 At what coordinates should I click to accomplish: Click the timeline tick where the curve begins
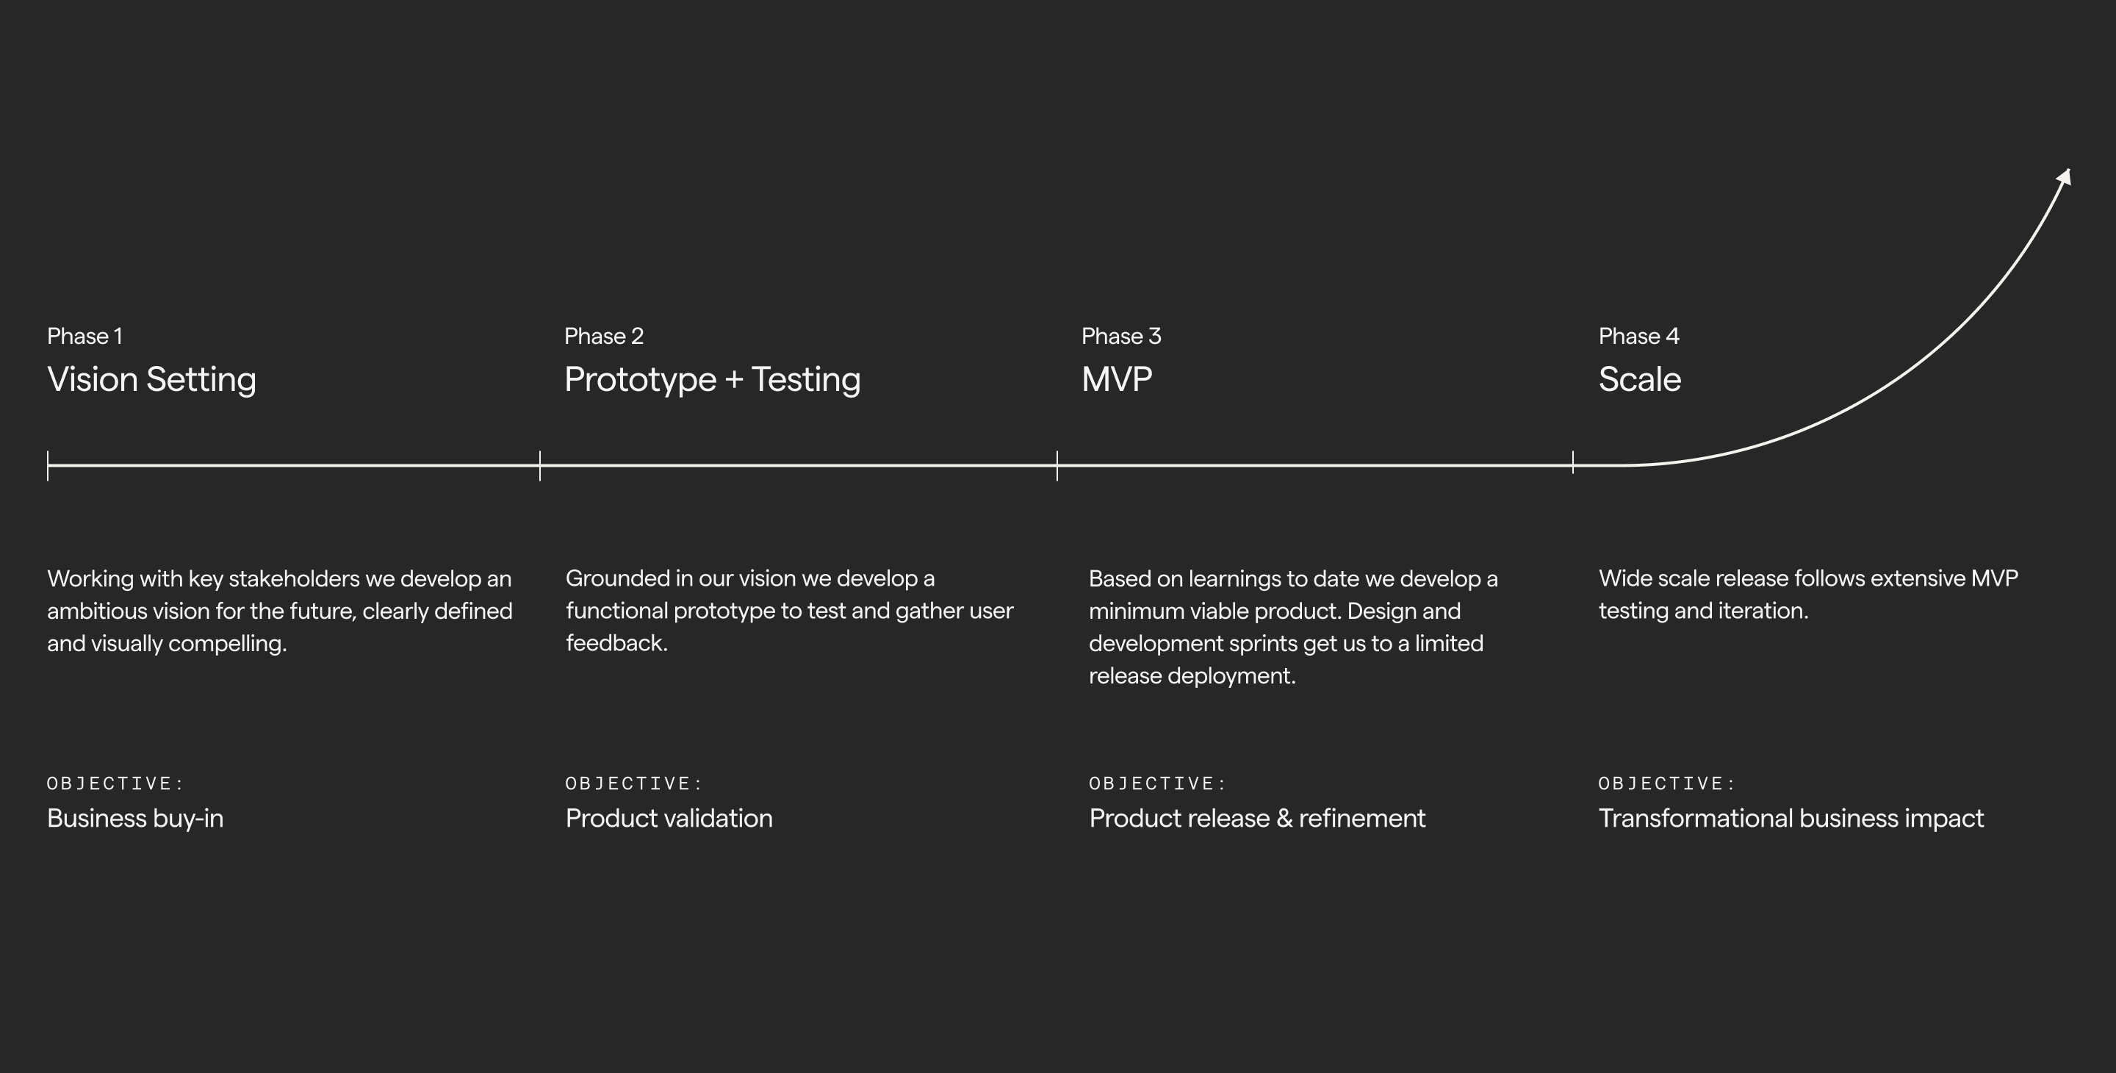(x=1573, y=462)
